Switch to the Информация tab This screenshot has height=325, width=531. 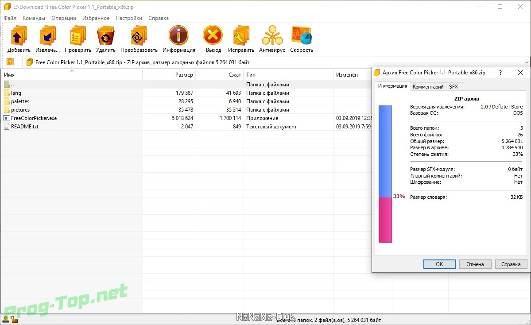(392, 86)
